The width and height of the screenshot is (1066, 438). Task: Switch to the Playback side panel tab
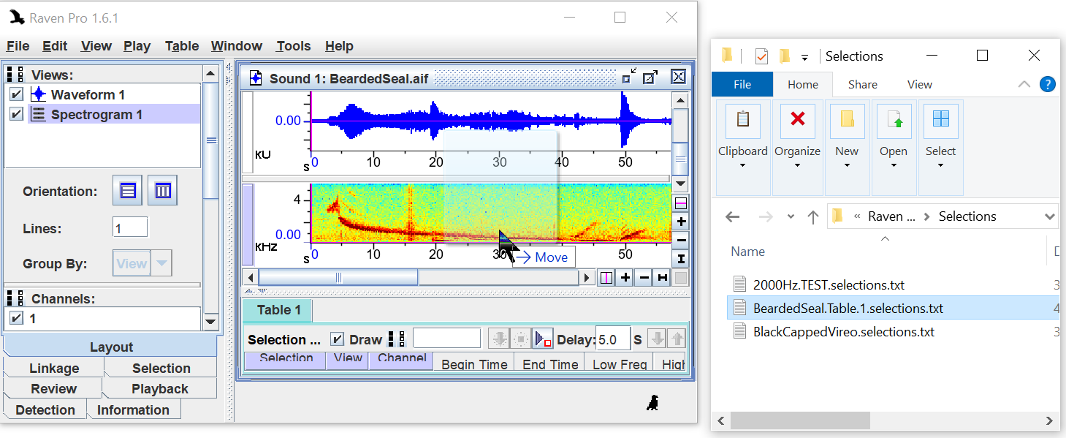coord(160,388)
